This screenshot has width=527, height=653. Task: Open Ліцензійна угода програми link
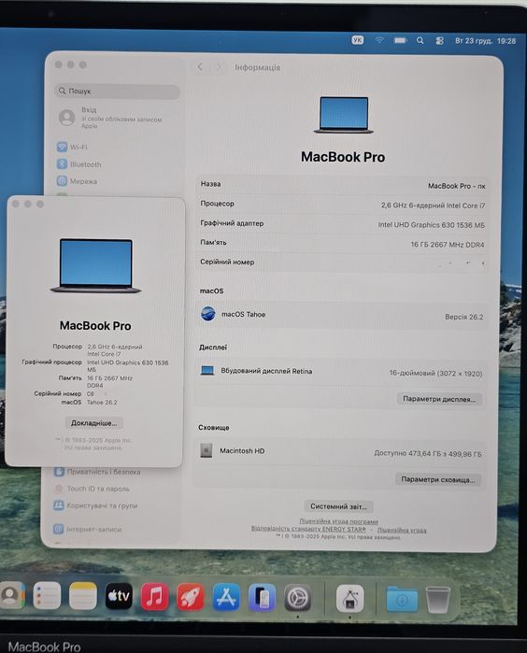338,521
